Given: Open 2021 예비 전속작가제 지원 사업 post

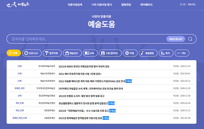Looking at the screenshot, I should coord(80,74).
